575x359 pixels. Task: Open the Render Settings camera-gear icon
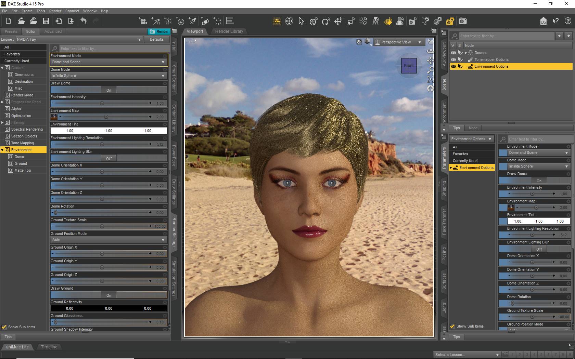tap(450, 21)
